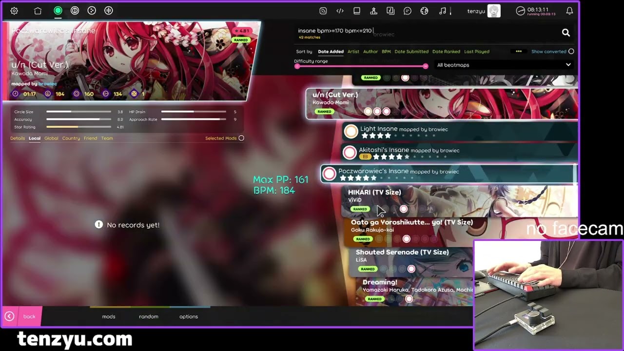This screenshot has height=351, width=624.
Task: Switch to the Friend leaderboard tab
Action: (x=90, y=138)
